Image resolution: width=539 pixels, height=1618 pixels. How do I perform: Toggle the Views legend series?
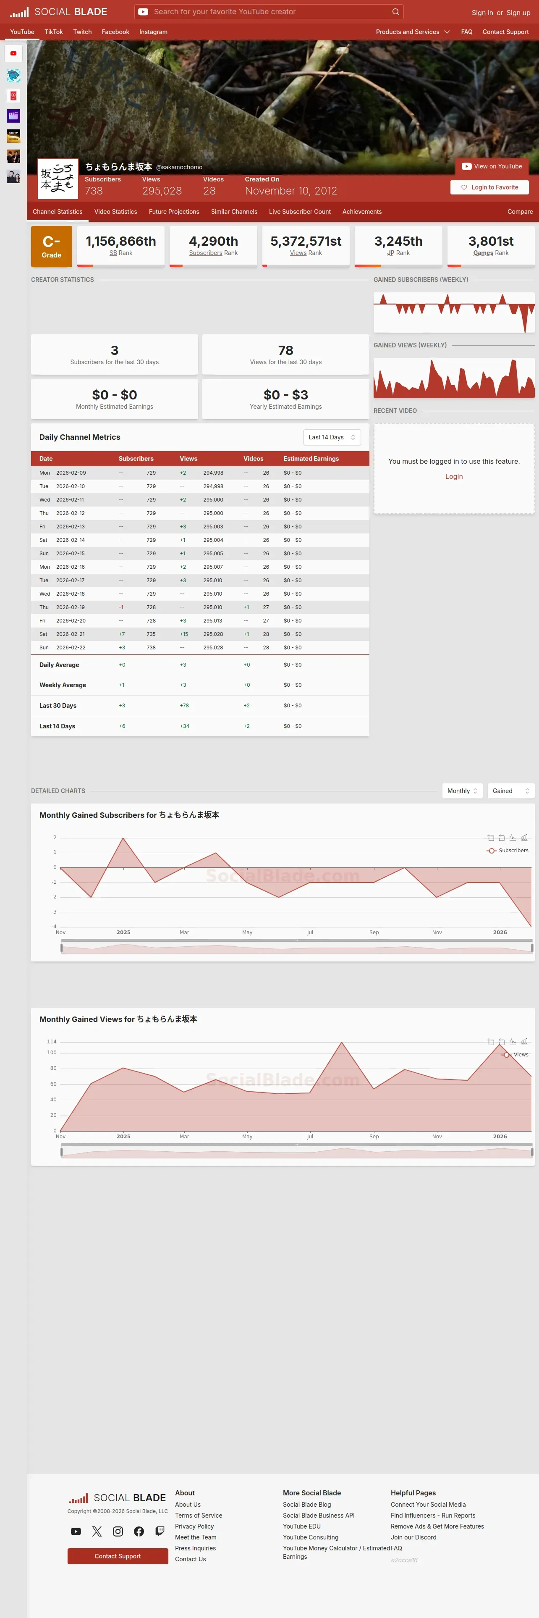point(515,1055)
